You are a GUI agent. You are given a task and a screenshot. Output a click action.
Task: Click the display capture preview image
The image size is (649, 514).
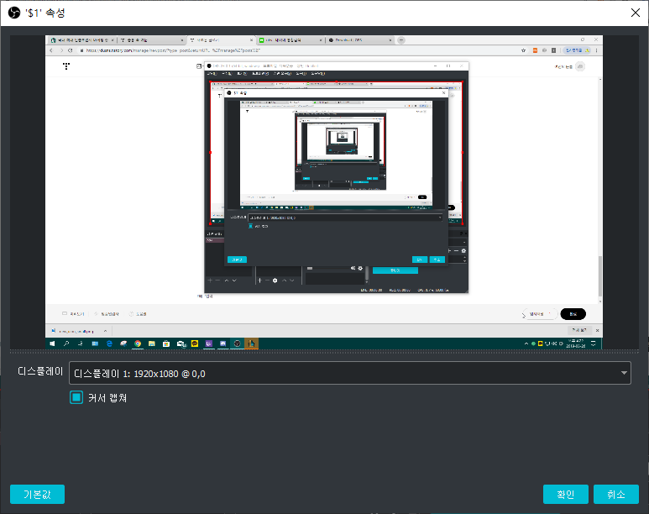coord(324,192)
